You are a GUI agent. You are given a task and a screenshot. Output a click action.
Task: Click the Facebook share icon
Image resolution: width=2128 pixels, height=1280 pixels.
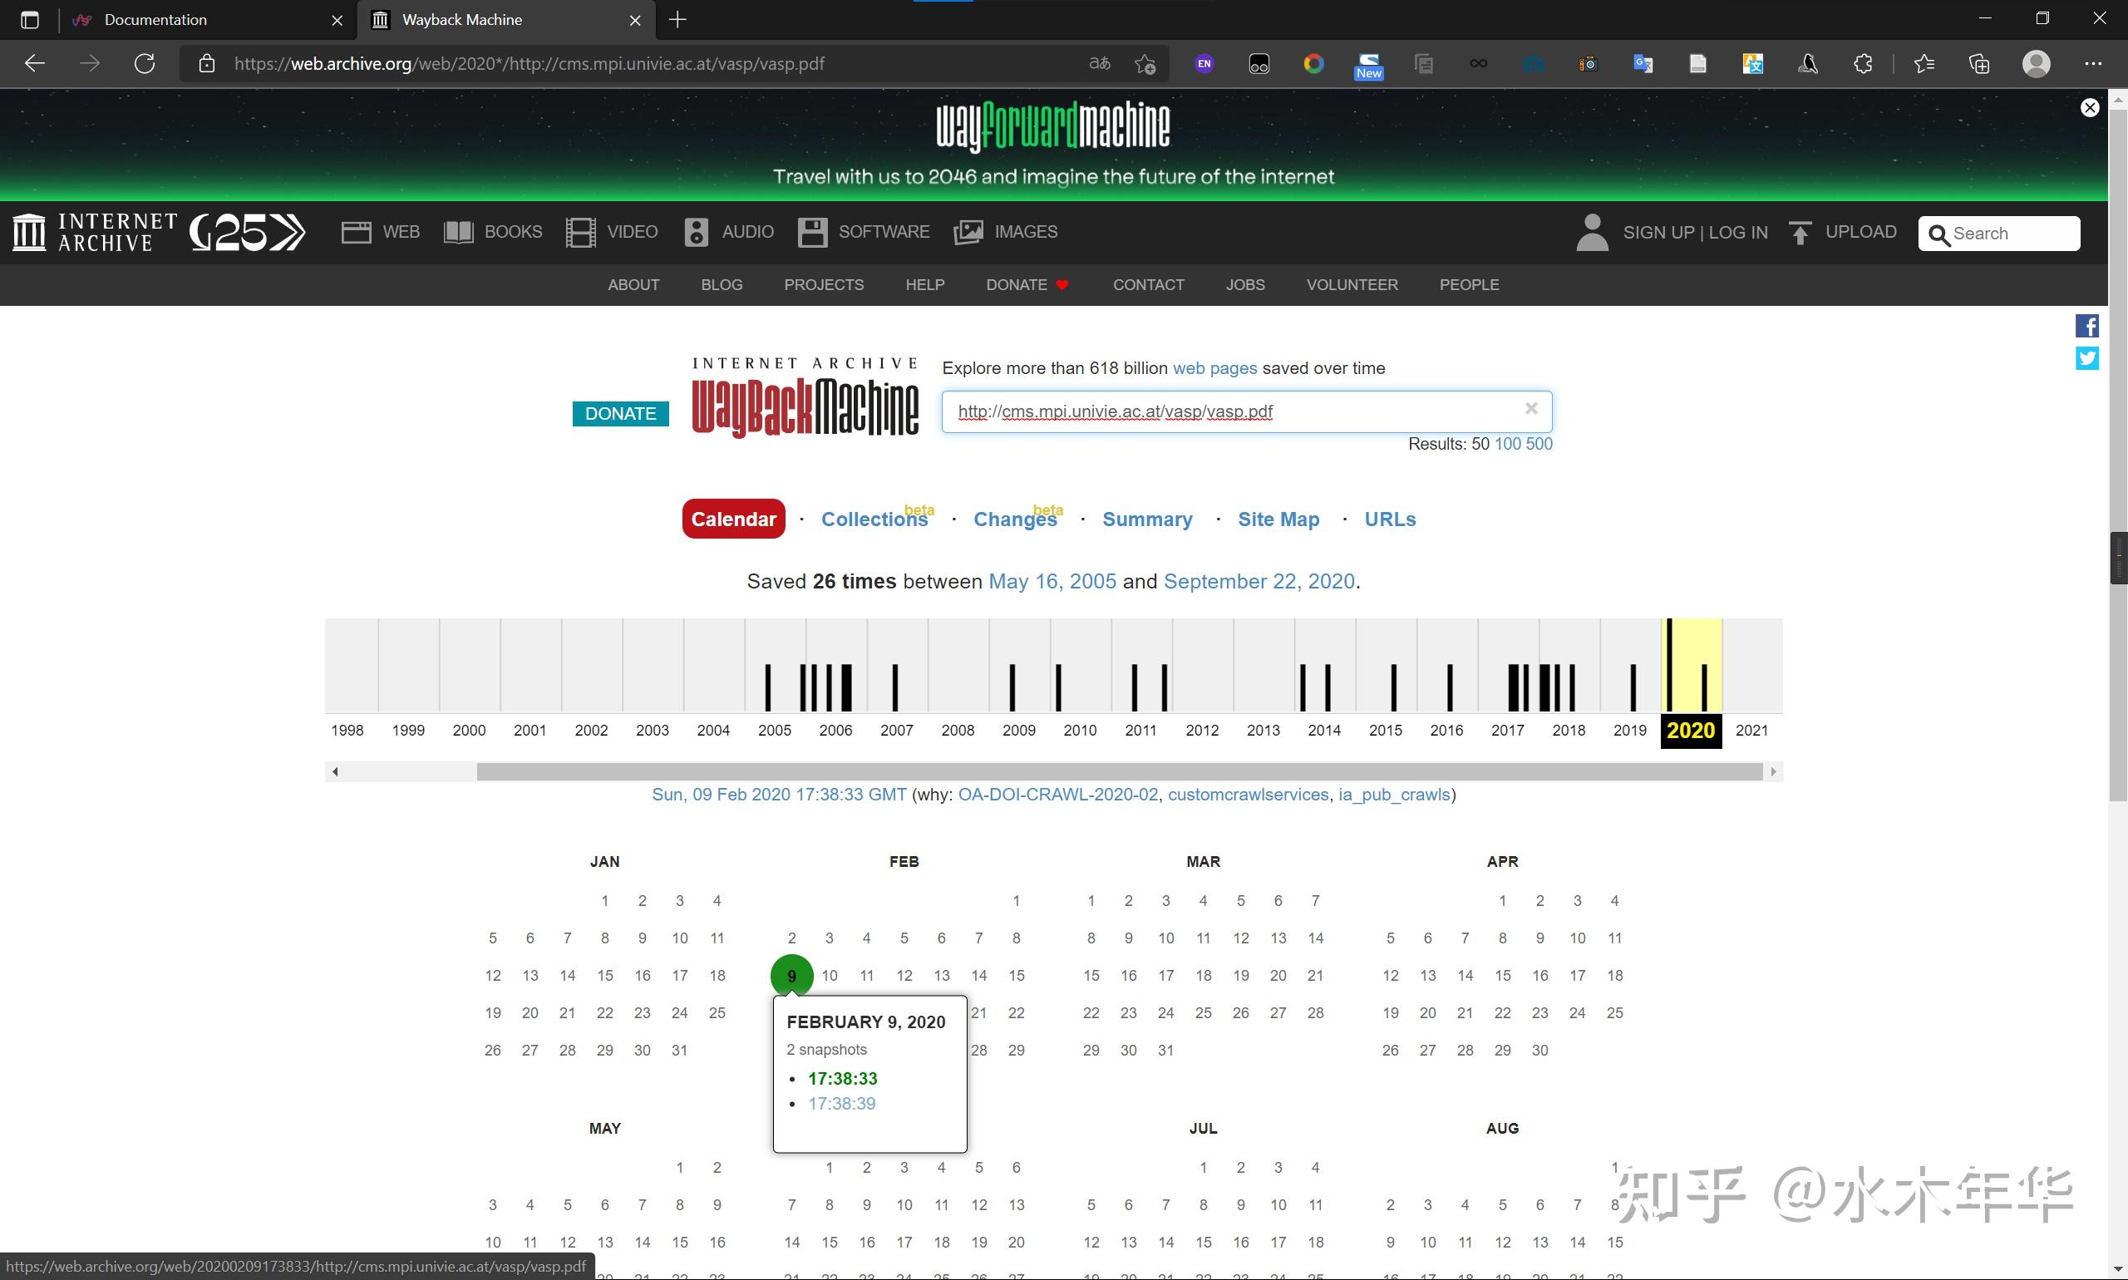tap(2086, 326)
